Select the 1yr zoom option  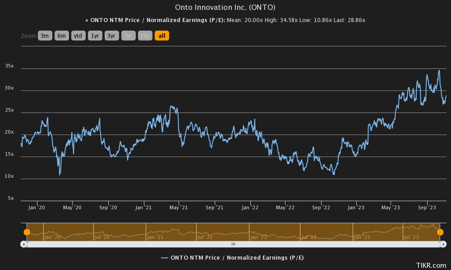click(95, 36)
